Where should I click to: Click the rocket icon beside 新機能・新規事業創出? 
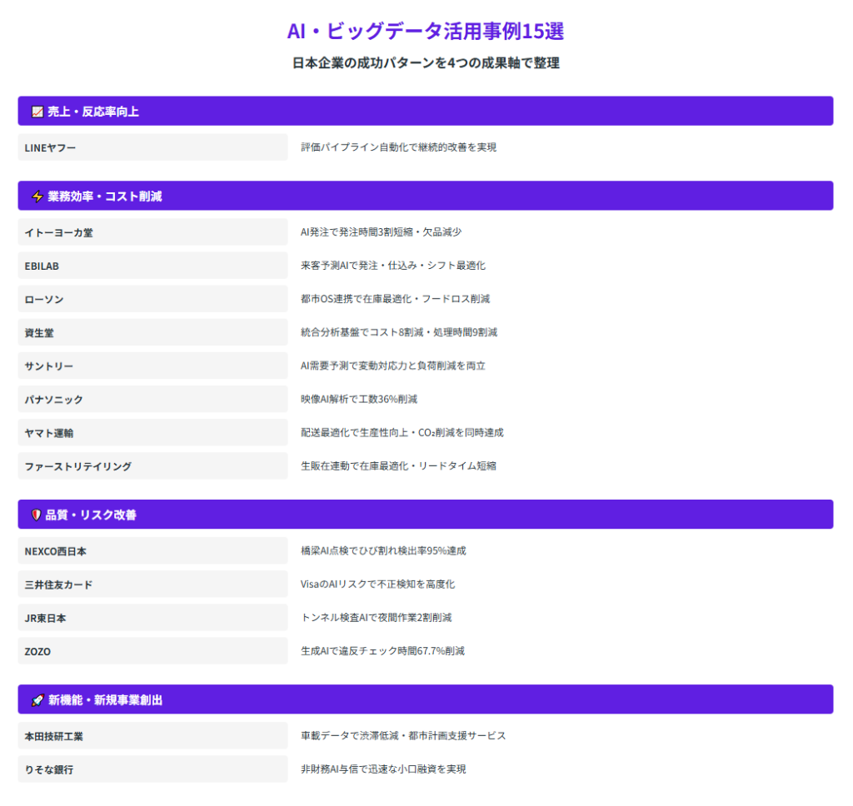click(x=37, y=700)
